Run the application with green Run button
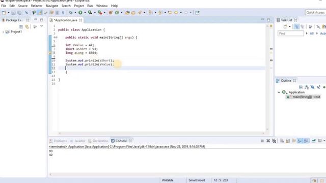 pyautogui.click(x=80, y=13)
